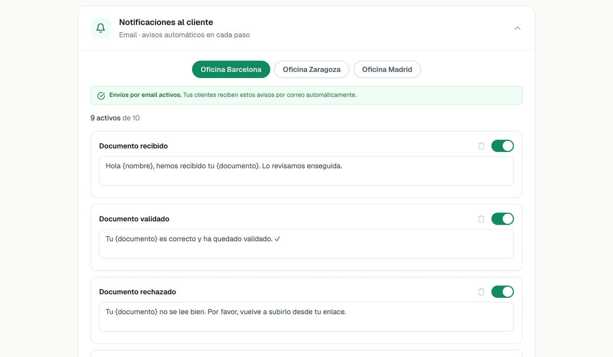
Task: Click the 'Email · avisos automáticos en cada paso' subtitle
Action: pos(184,35)
